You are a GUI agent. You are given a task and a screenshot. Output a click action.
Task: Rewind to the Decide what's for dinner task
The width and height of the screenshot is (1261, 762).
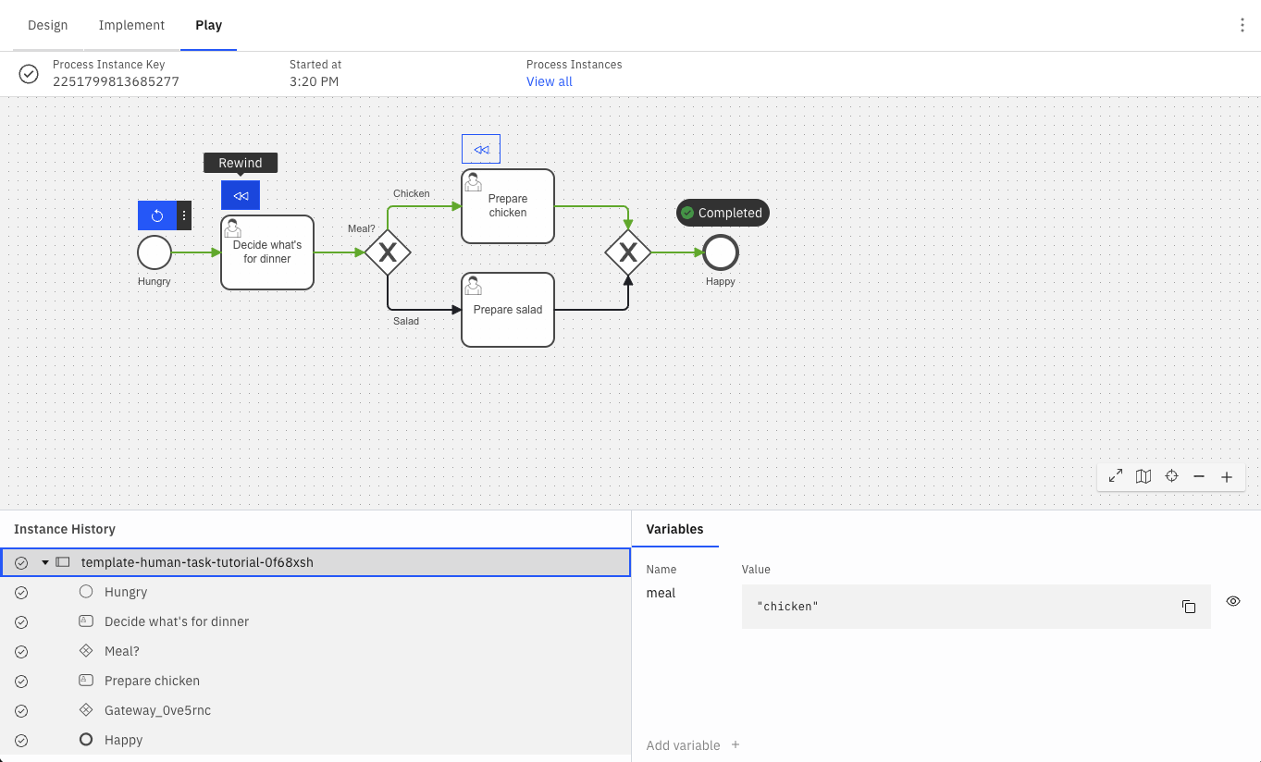point(241,195)
